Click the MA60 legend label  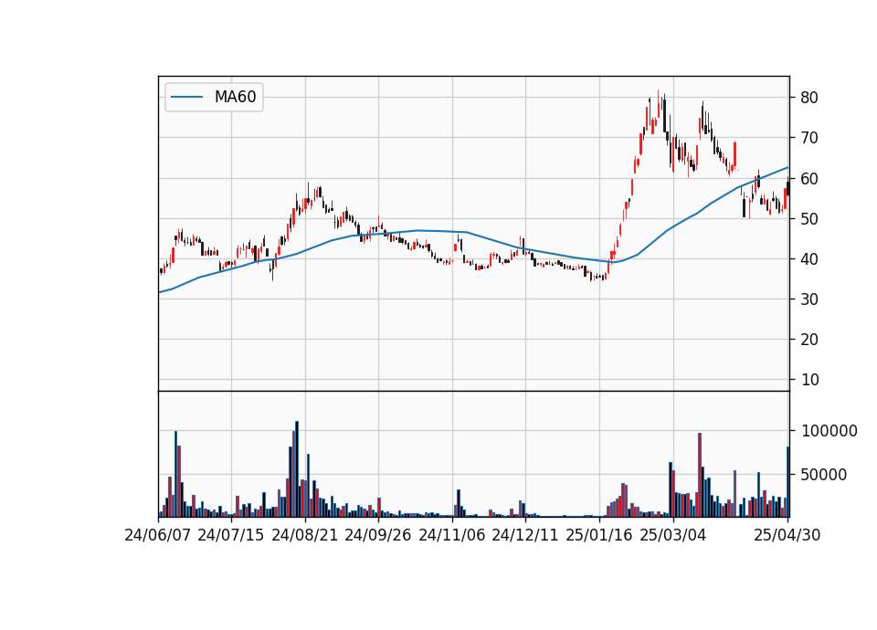(x=235, y=98)
